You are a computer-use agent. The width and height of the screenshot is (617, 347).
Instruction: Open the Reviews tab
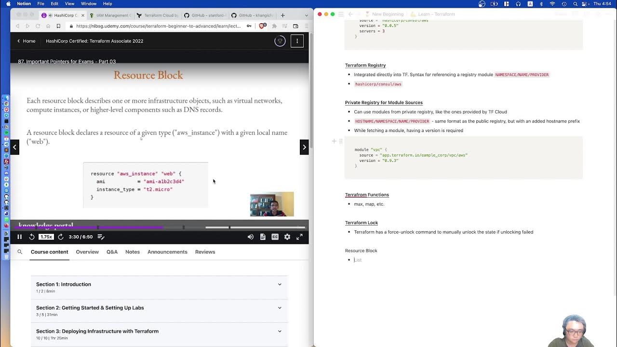pos(205,252)
